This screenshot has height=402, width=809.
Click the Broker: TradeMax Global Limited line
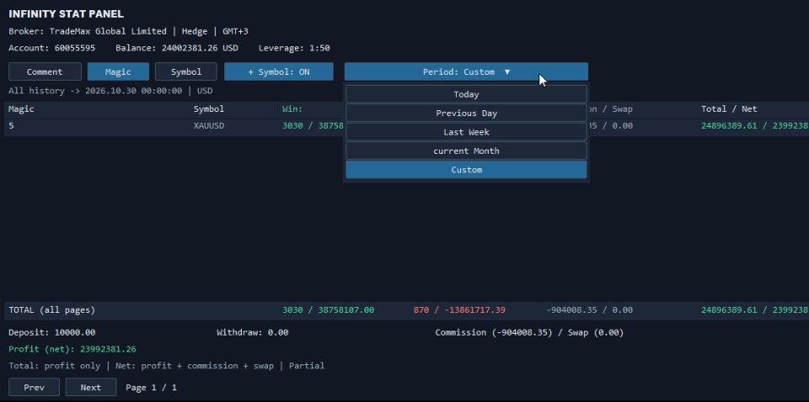tap(128, 31)
